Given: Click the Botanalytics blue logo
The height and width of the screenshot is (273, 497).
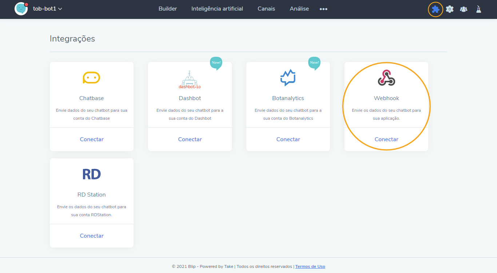Looking at the screenshot, I should click(288, 78).
